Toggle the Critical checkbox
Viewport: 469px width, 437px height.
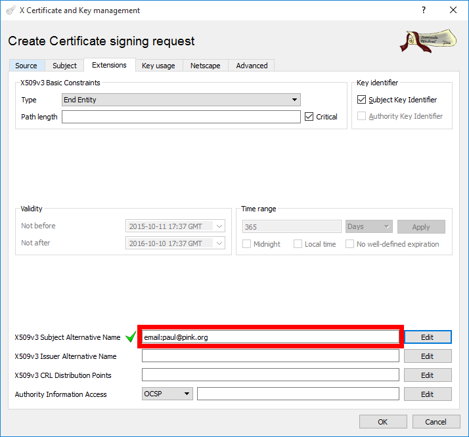coord(310,117)
